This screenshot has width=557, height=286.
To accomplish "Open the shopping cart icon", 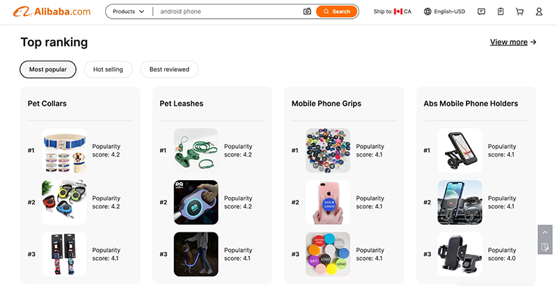I will 519,11.
